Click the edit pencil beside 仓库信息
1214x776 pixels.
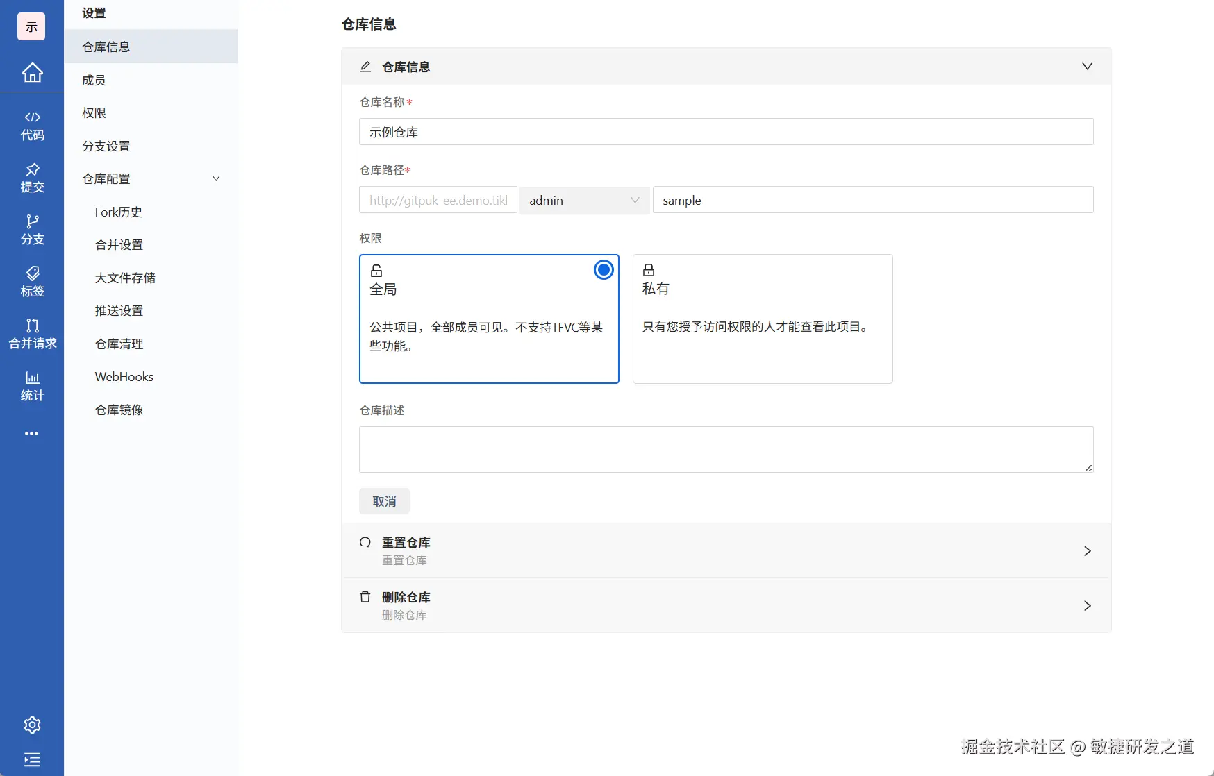click(x=365, y=67)
